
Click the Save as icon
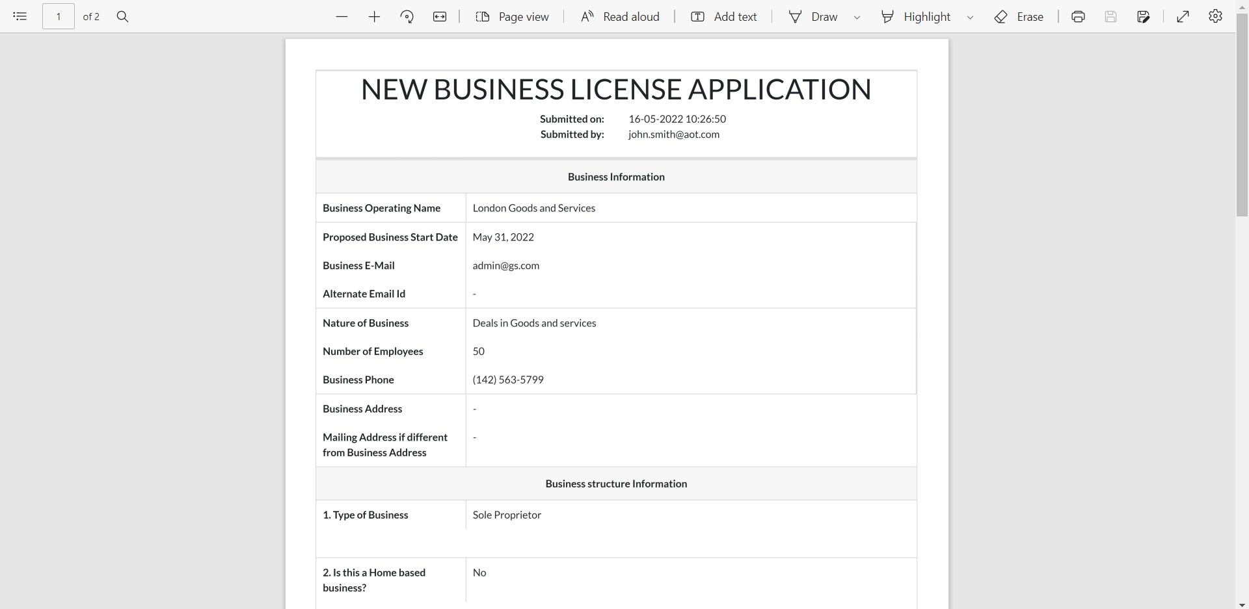[1143, 17]
